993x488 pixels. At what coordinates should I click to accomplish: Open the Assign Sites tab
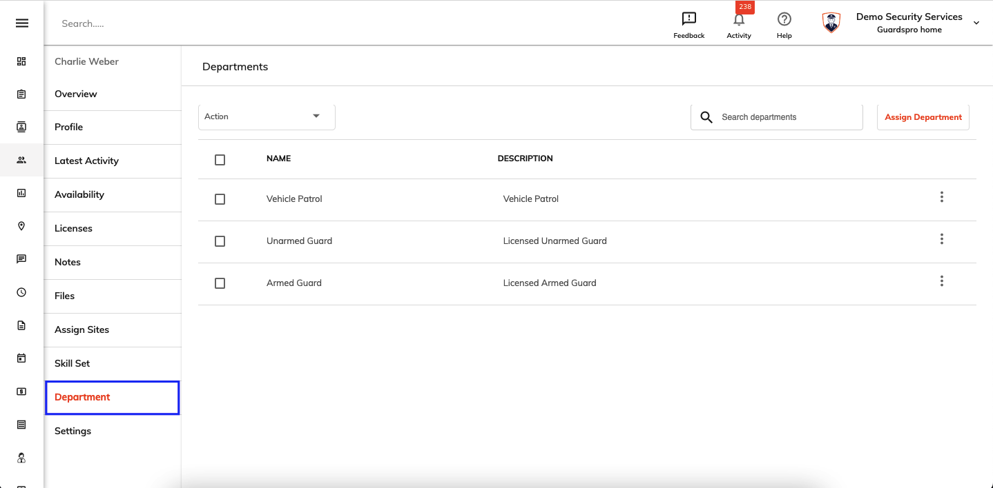point(113,329)
